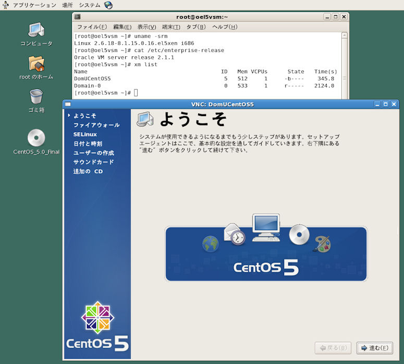Select the SELinux step in sidebar

[85, 134]
